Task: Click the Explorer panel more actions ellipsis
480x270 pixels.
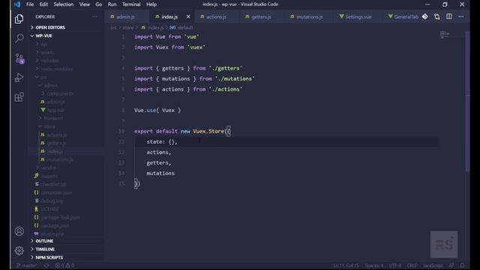Action: (x=94, y=16)
